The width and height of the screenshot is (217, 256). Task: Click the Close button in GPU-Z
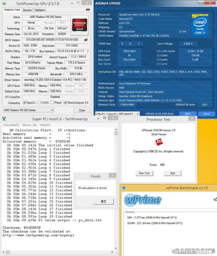[82, 110]
